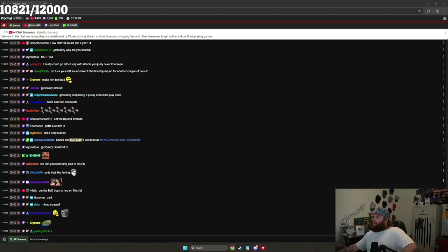The image size is (448, 252).
Task: Open ProChat settings gear icon
Action: point(4,239)
